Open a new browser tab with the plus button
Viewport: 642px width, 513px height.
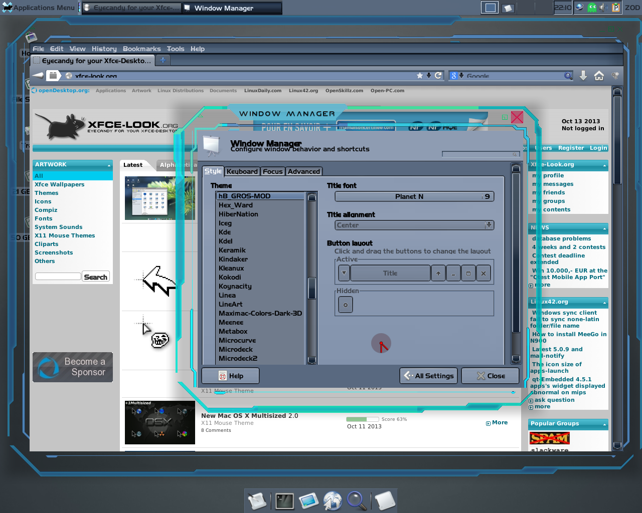coord(163,60)
